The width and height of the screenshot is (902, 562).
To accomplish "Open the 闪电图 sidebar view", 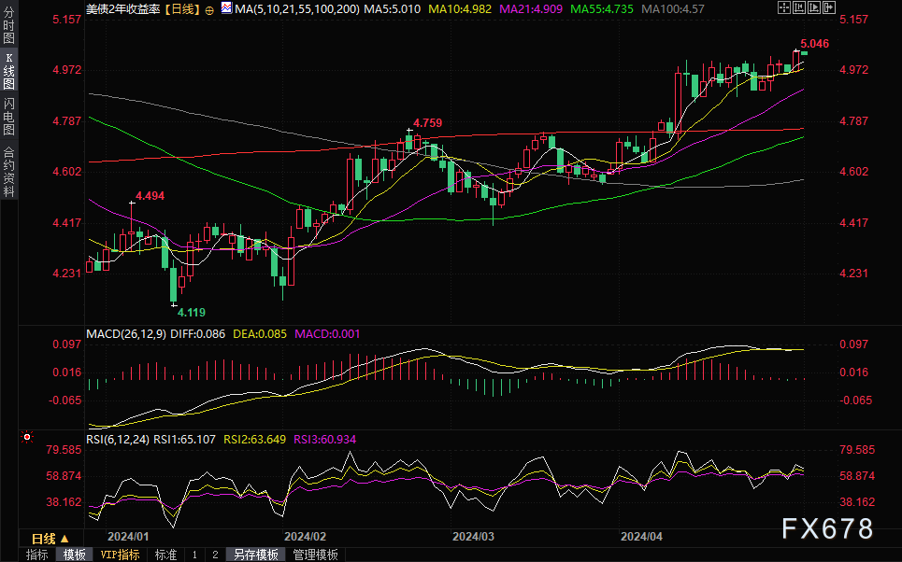I will tap(8, 116).
